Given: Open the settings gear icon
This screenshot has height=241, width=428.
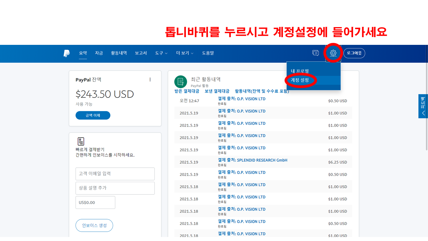Looking at the screenshot, I should [x=333, y=53].
